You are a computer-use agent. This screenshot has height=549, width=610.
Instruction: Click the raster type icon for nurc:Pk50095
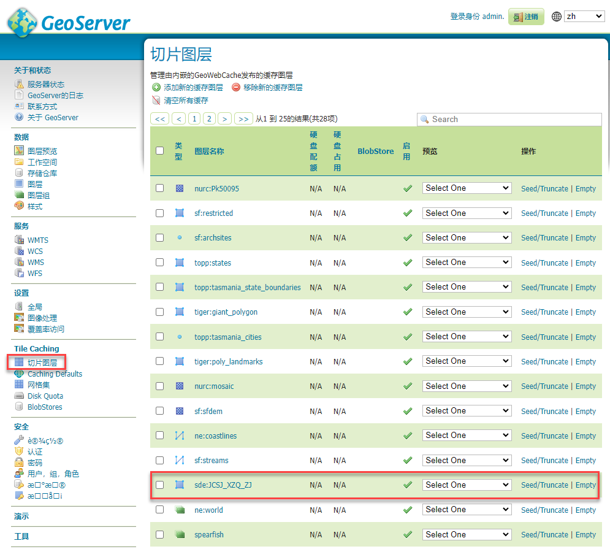pyautogui.click(x=180, y=189)
